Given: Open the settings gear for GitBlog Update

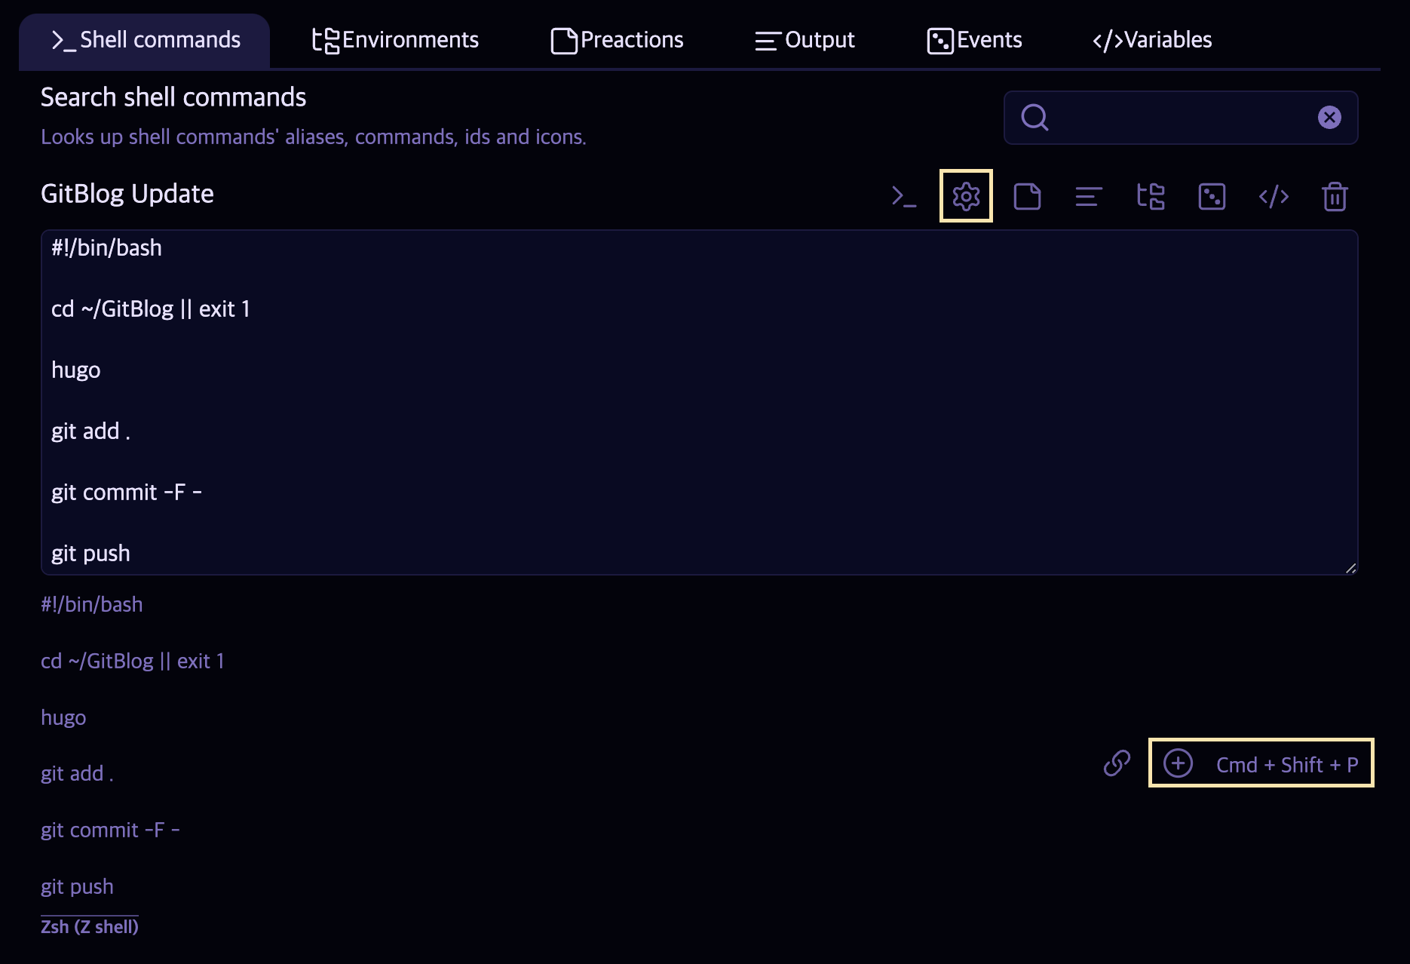Looking at the screenshot, I should tap(965, 196).
